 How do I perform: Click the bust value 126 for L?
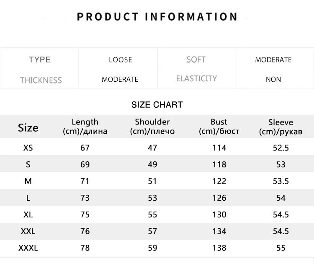click(x=219, y=198)
